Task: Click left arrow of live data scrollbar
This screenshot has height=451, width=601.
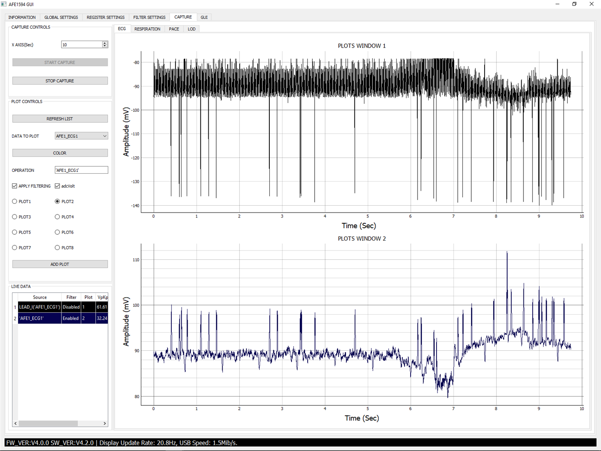Action: pos(16,423)
